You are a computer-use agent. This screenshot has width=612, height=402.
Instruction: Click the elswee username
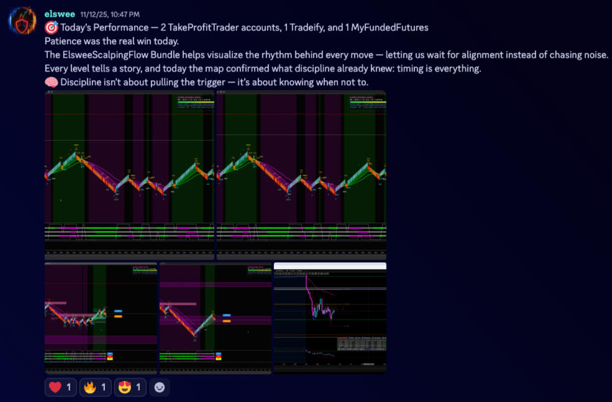tap(60, 14)
